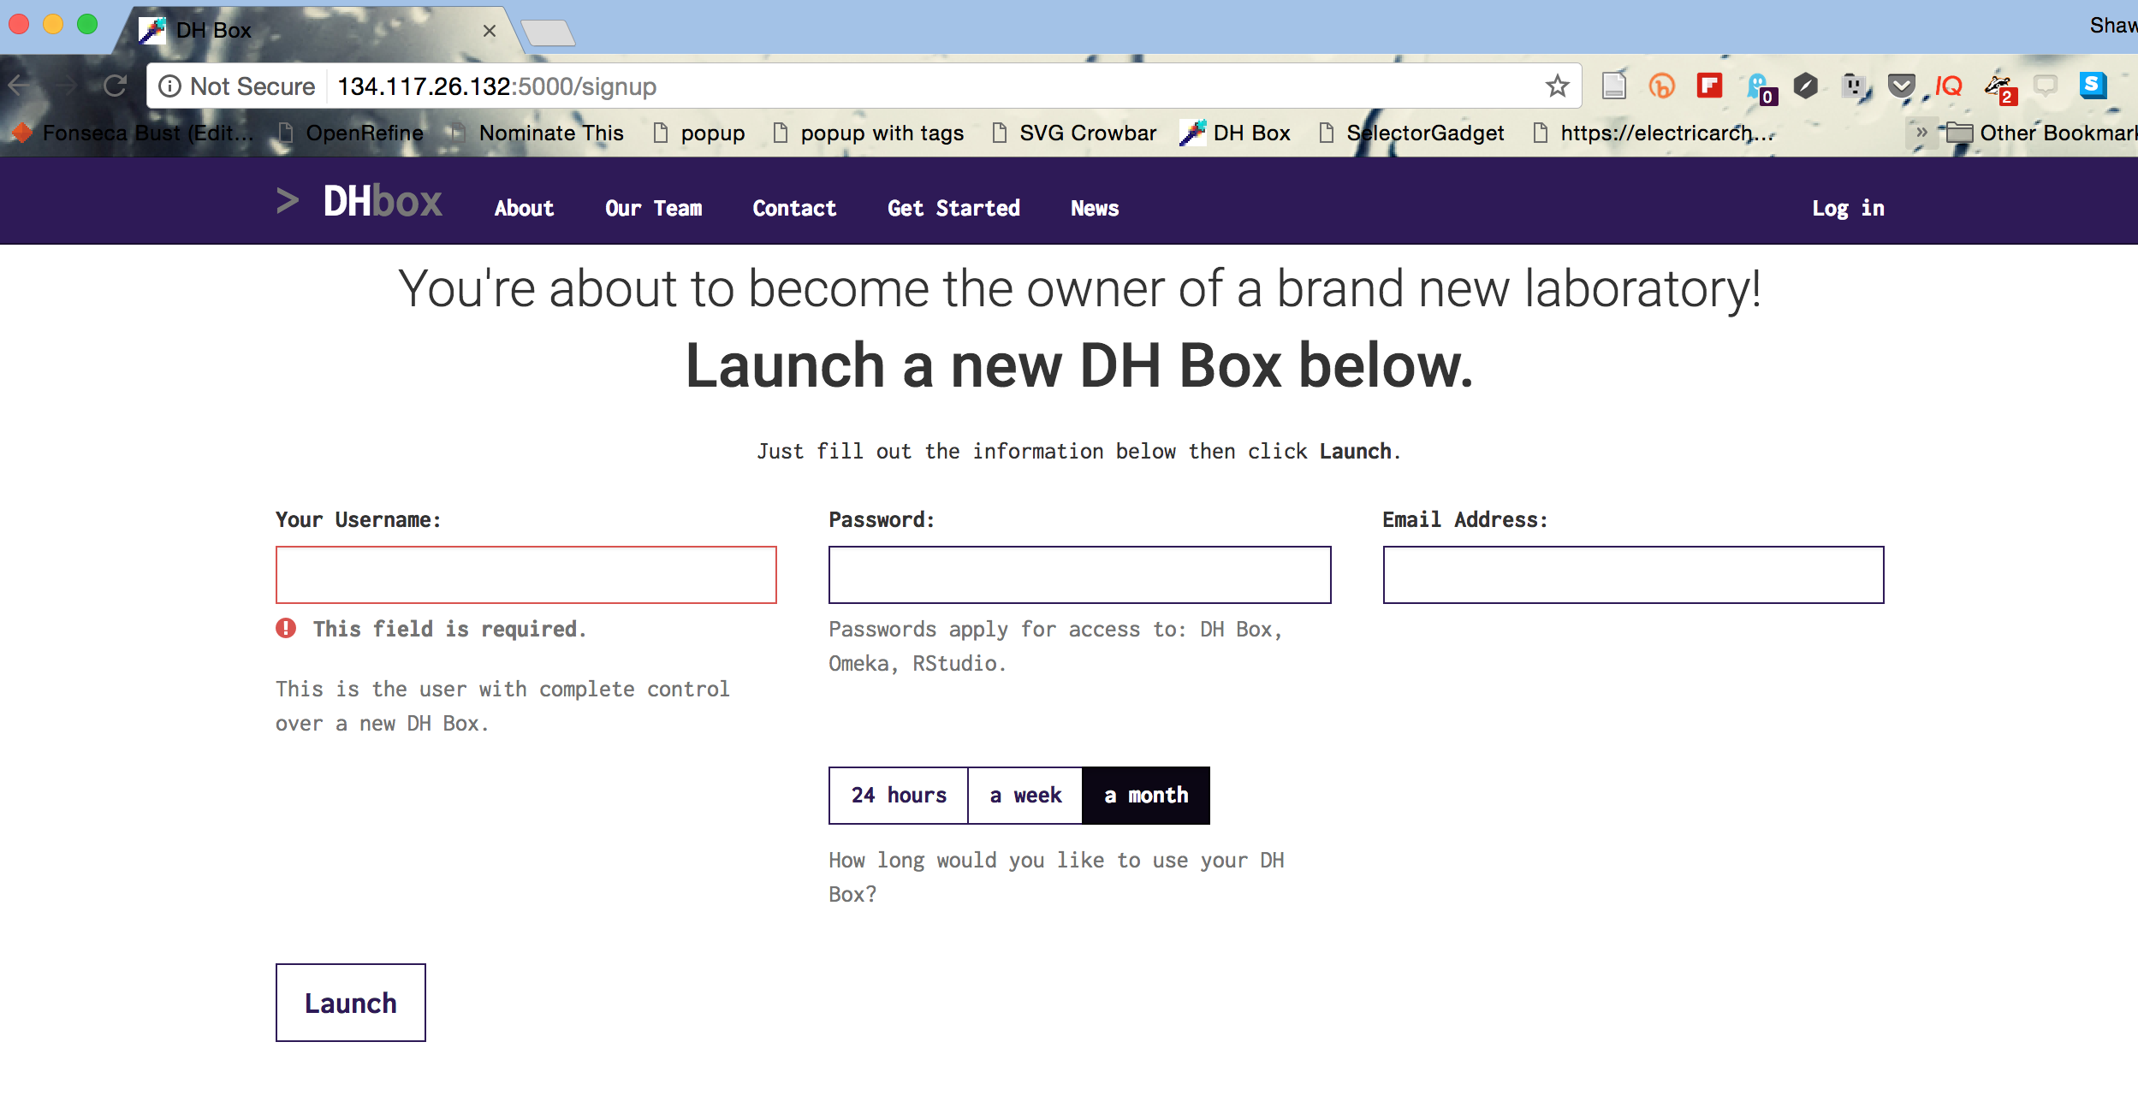Click the 'This field is required.' message
This screenshot has width=2138, height=1119.
tap(449, 630)
